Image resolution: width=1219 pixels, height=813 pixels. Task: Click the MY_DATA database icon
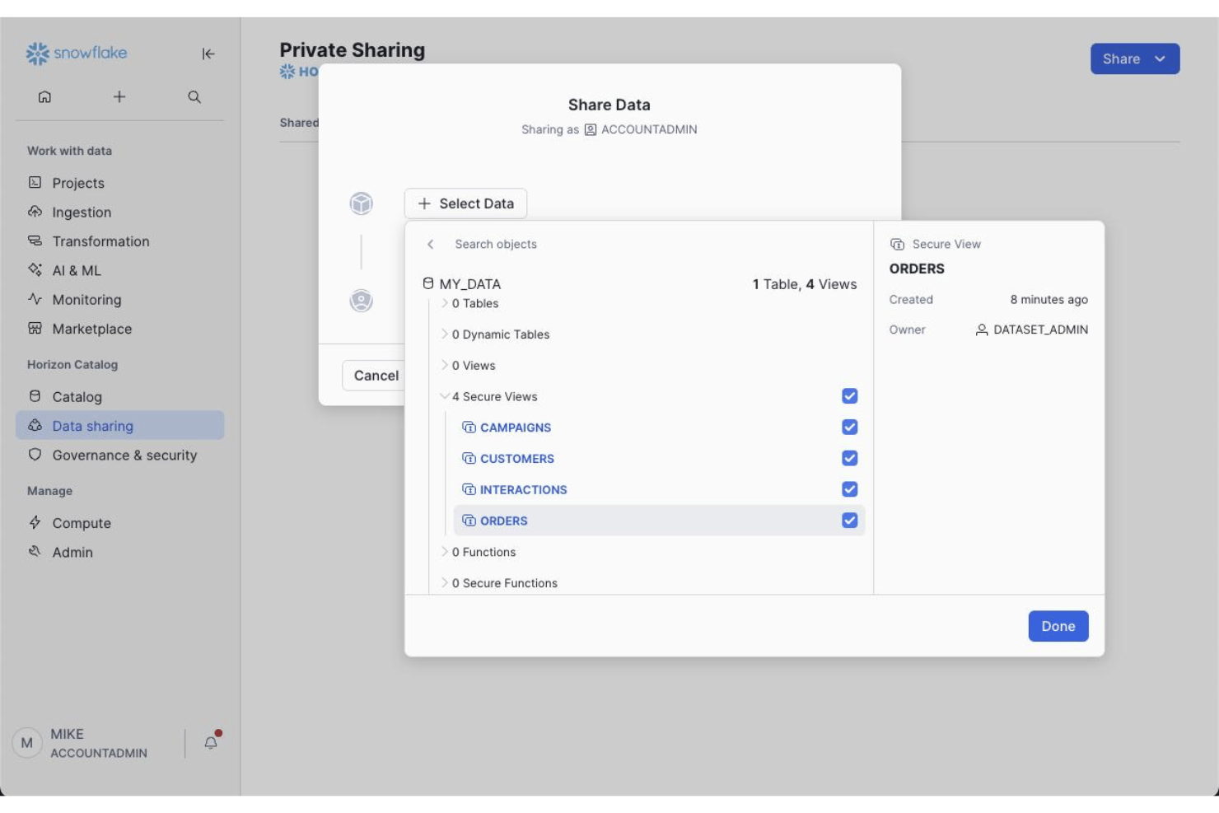(428, 283)
